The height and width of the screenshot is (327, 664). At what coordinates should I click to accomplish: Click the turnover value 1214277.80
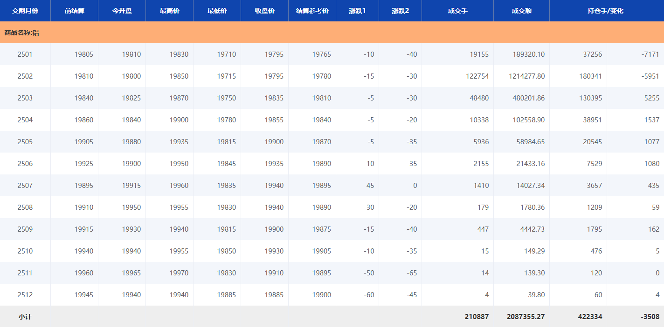click(x=526, y=76)
